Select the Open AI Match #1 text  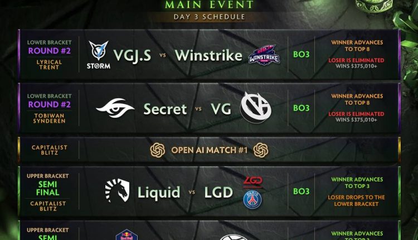pos(209,150)
